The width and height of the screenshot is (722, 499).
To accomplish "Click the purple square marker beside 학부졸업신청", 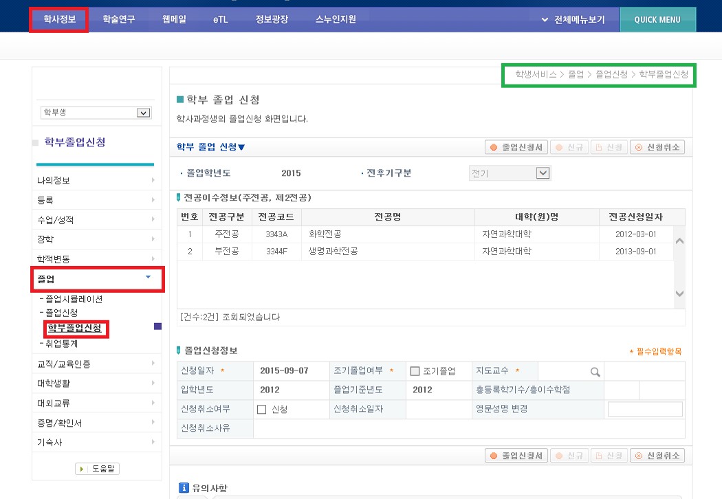I will click(157, 326).
